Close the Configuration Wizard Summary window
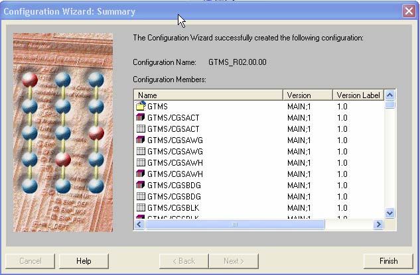 click(409, 11)
